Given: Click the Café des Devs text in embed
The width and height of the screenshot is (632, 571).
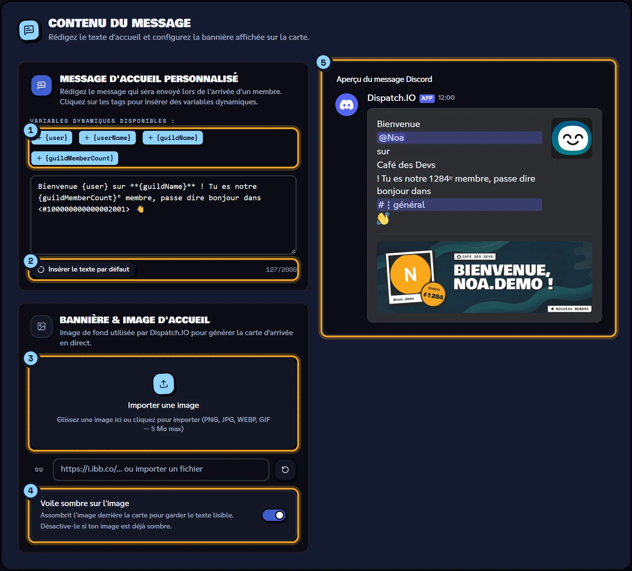Looking at the screenshot, I should [406, 165].
